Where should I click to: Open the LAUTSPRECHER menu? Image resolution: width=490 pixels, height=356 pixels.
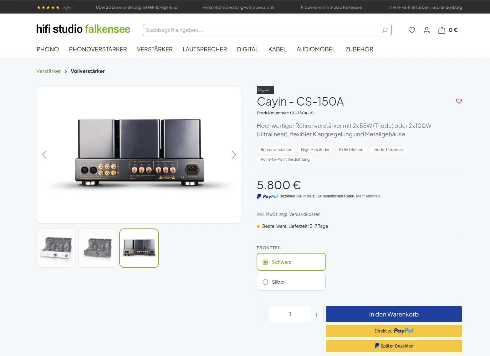click(205, 49)
